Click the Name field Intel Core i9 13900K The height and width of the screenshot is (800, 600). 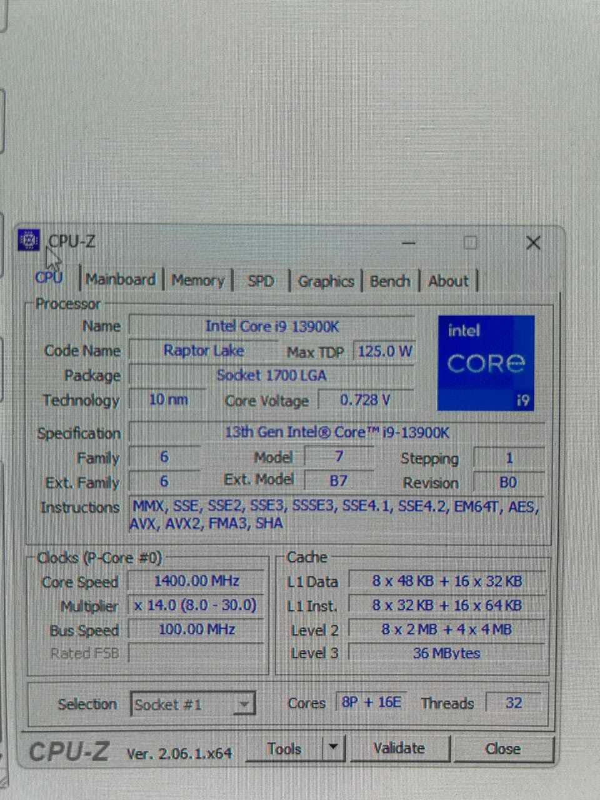click(272, 326)
